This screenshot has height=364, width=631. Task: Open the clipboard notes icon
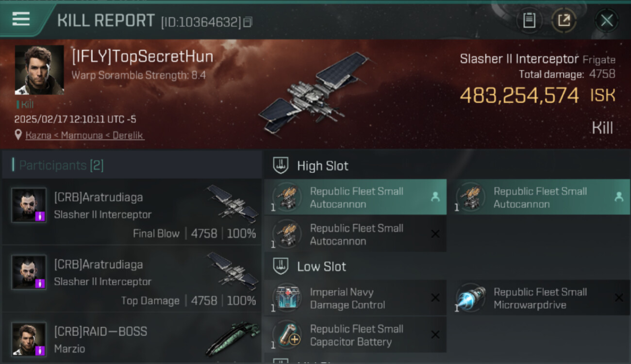click(529, 20)
